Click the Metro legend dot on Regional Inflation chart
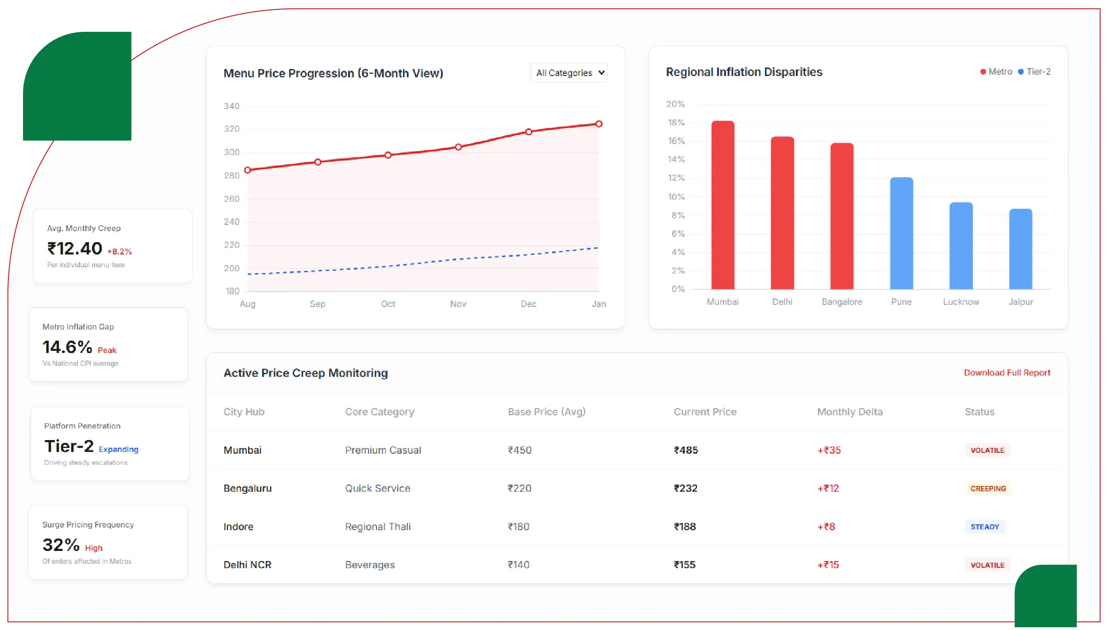1109x630 pixels. point(982,71)
